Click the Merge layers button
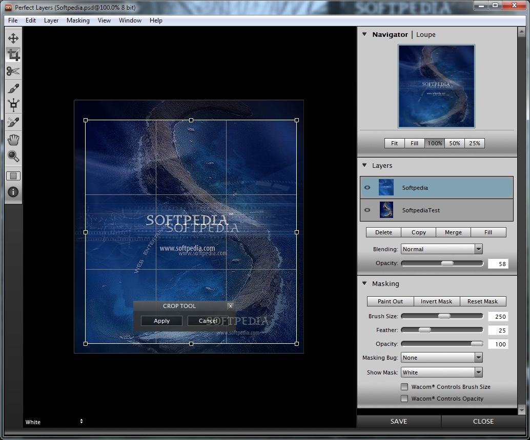530x440 pixels. pos(453,232)
